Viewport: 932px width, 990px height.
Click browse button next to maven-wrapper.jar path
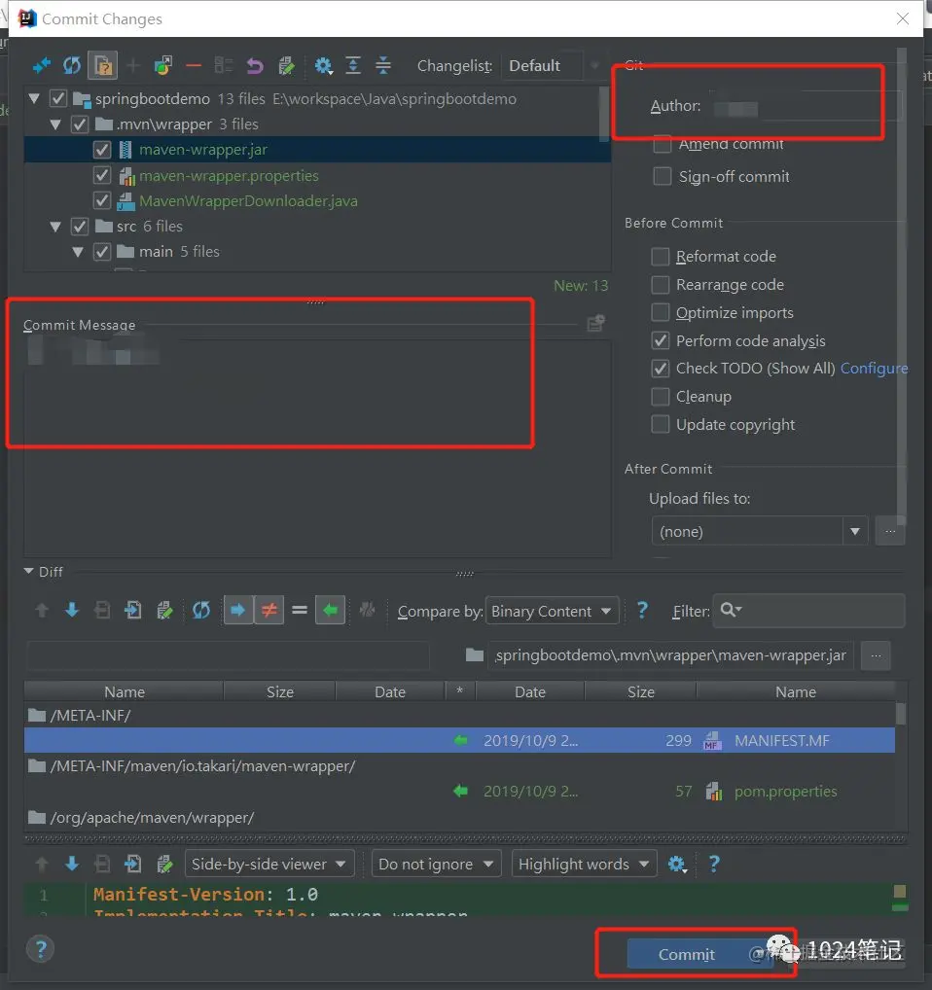876,655
